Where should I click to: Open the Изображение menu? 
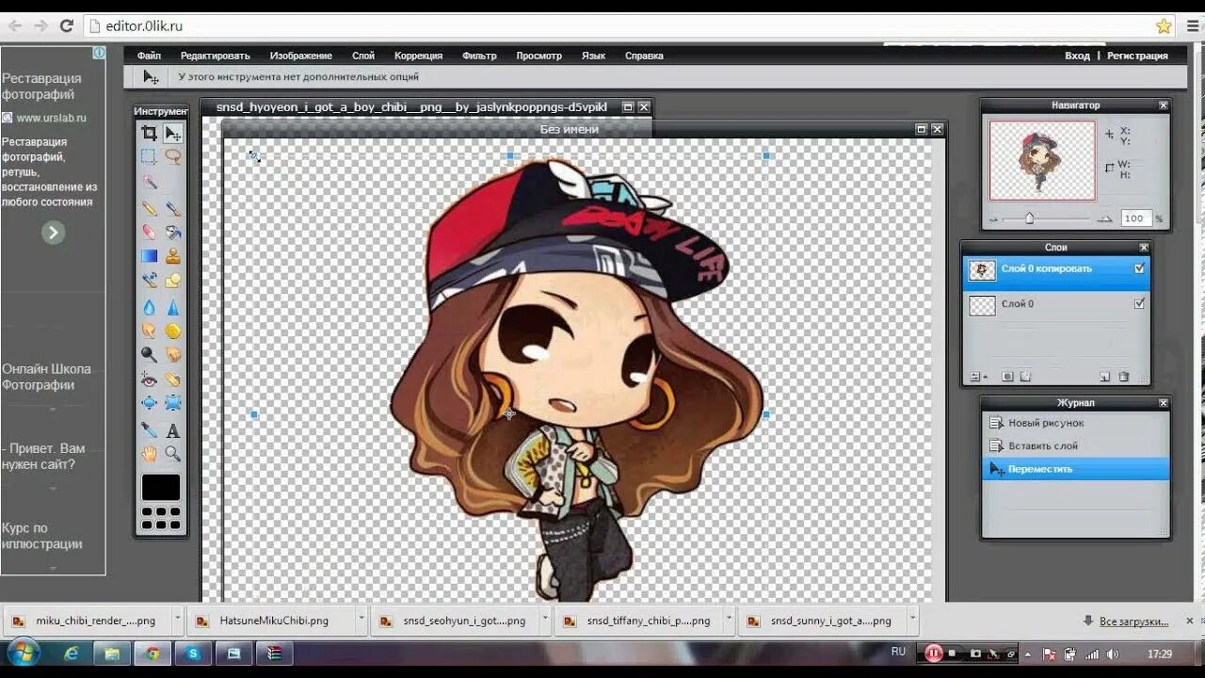point(300,56)
